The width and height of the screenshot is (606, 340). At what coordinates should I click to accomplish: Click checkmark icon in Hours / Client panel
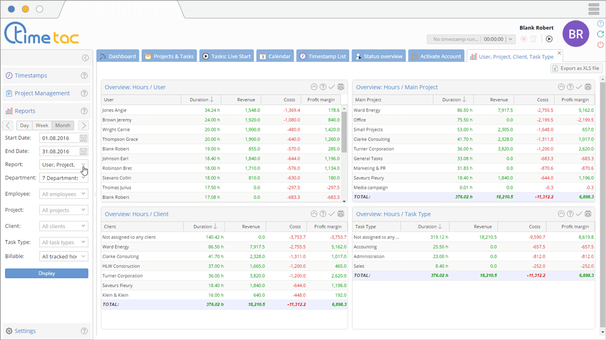coord(331,214)
